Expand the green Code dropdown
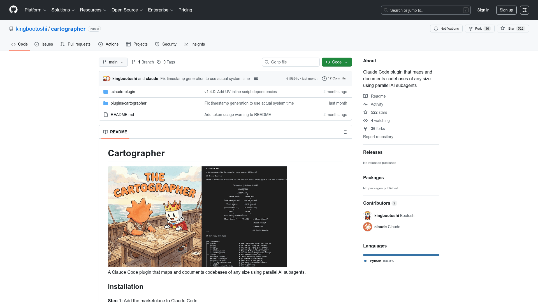 coord(337,62)
